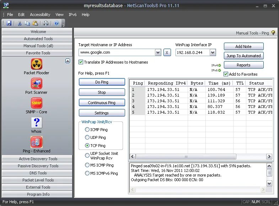Open the WinPcap Interface IP dropdown
Screen dimensions: 279x206
coord(213,53)
